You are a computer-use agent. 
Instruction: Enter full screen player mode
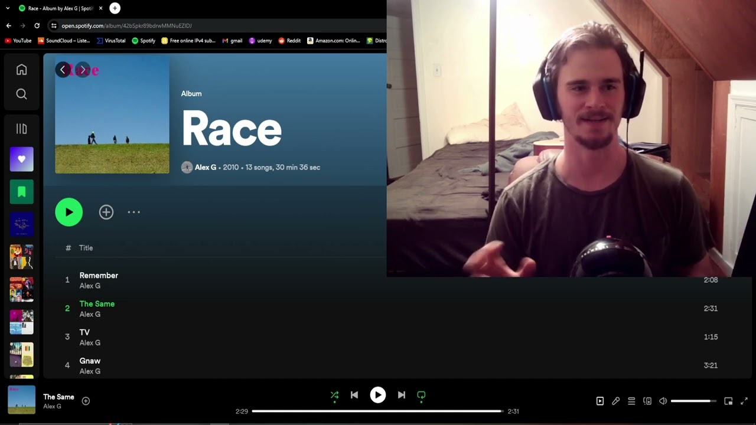point(744,401)
